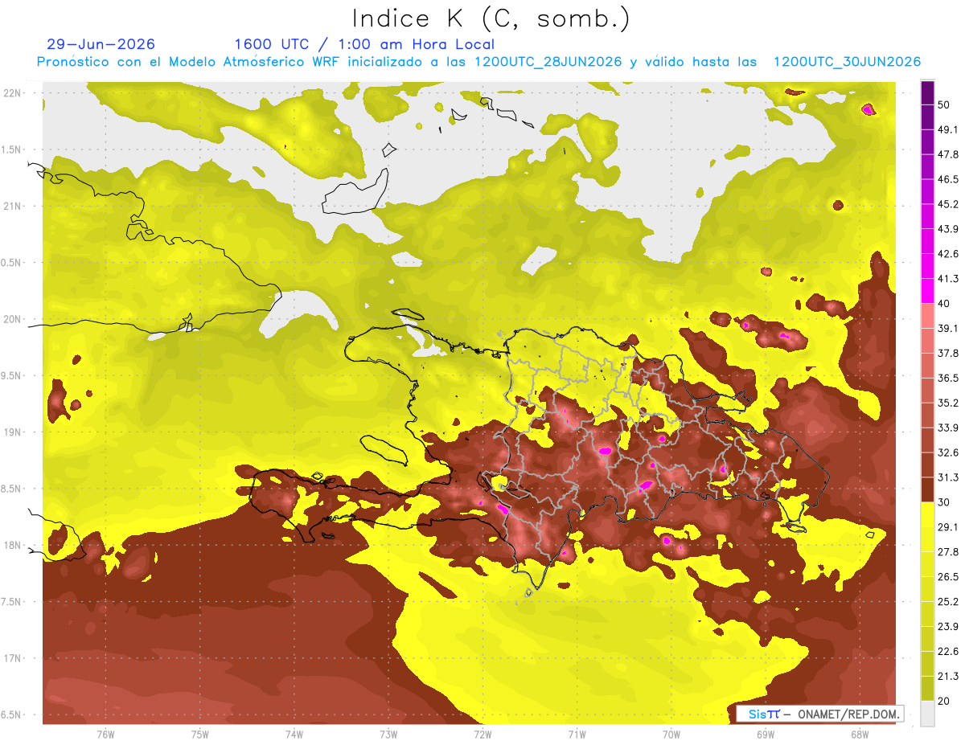Click the '27.8' colorbar value
The height and width of the screenshot is (745, 965).
(948, 552)
